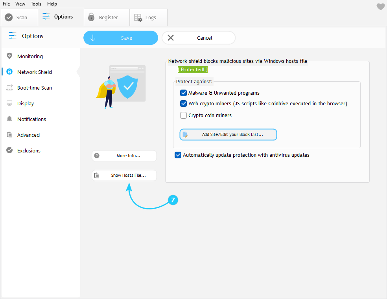Enable the Crypto coin miners checkbox
The height and width of the screenshot is (299, 387).
point(183,116)
